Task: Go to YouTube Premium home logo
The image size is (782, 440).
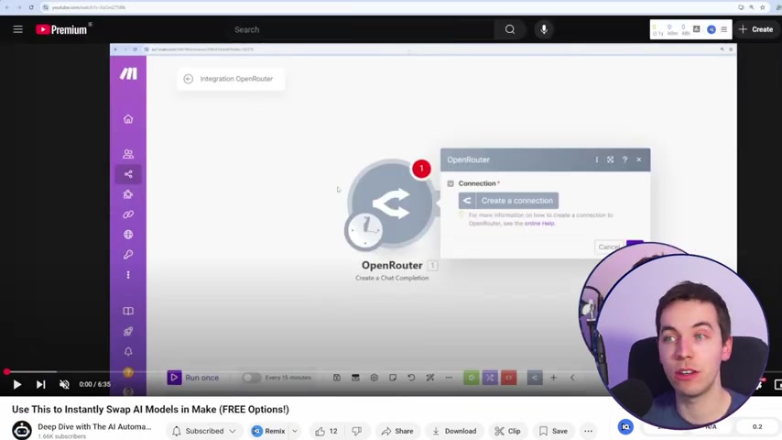Action: click(x=61, y=29)
